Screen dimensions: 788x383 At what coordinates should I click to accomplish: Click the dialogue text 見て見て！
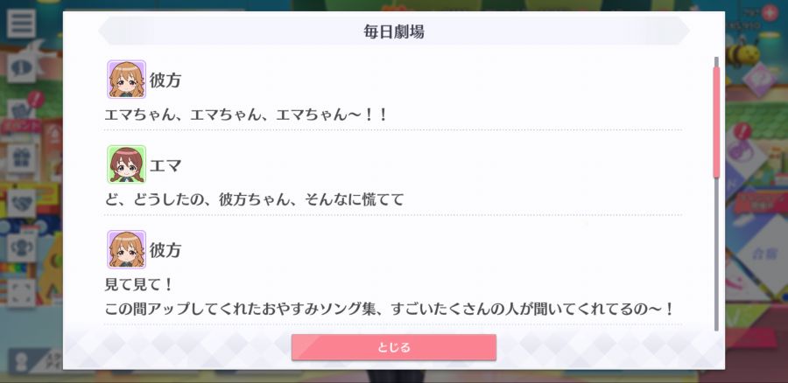click(138, 285)
